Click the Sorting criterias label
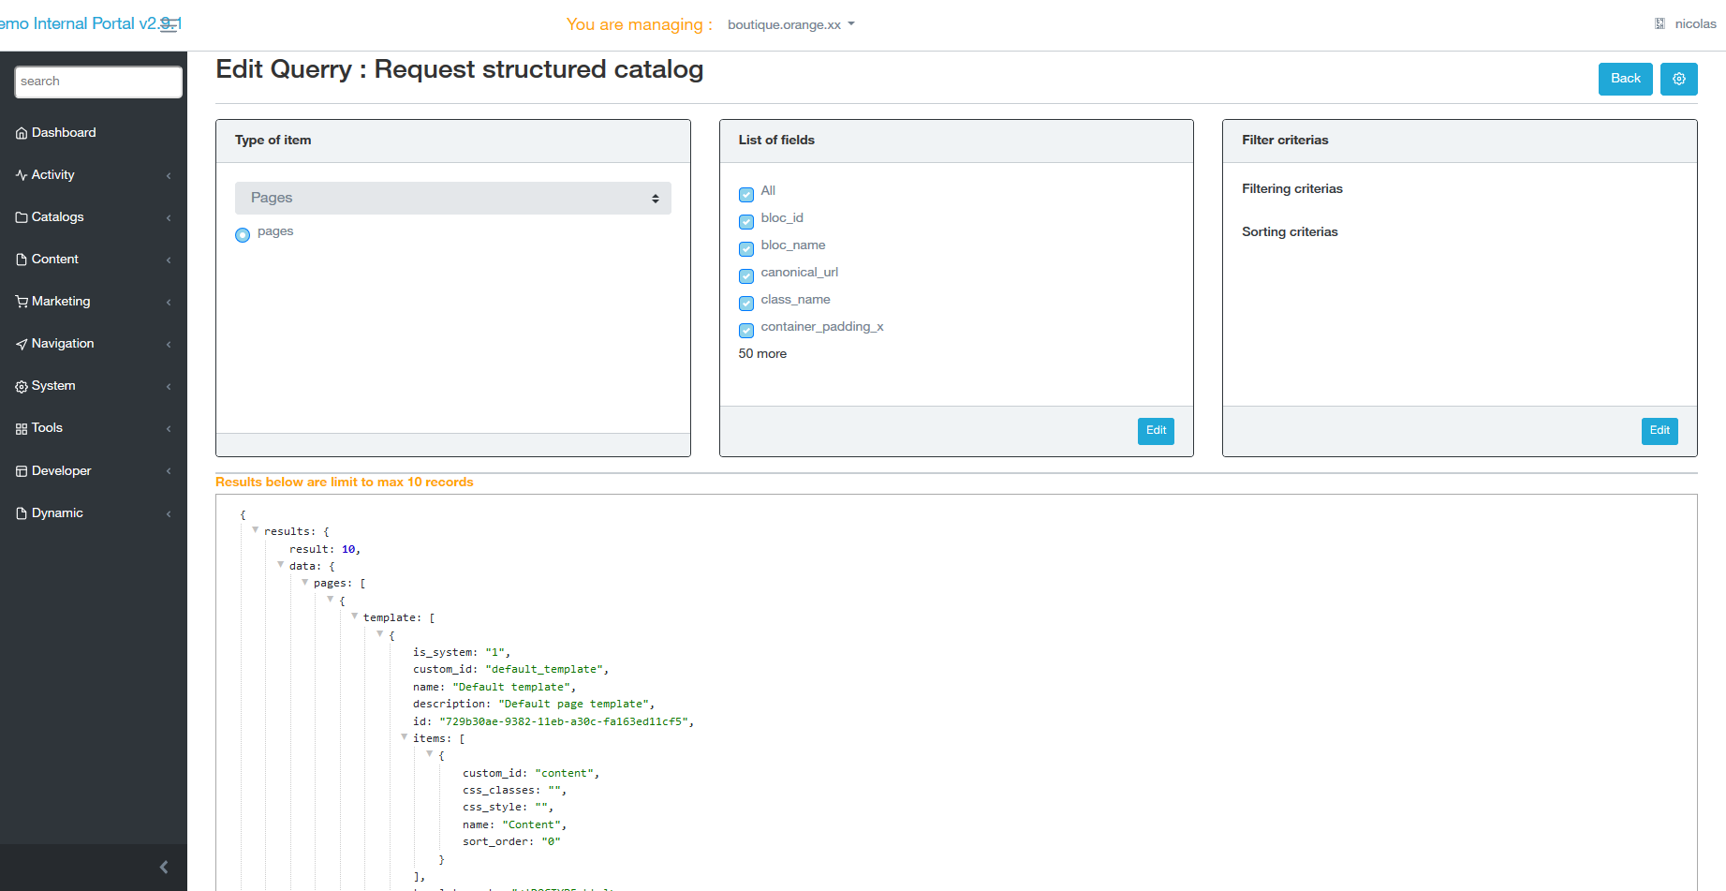The image size is (1726, 891). click(x=1290, y=232)
